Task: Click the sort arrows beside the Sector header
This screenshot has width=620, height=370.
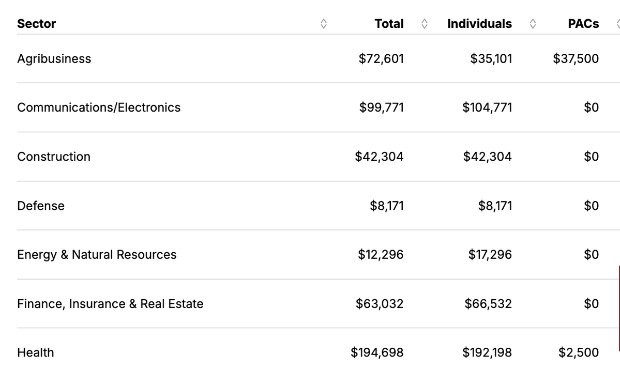Action: pos(324,24)
